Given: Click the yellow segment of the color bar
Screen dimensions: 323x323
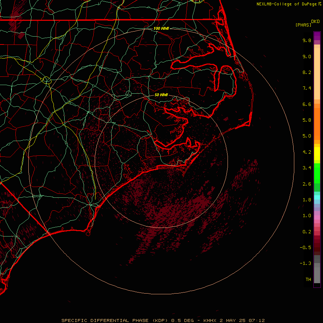Looking at the screenshot, I should coord(317,154).
